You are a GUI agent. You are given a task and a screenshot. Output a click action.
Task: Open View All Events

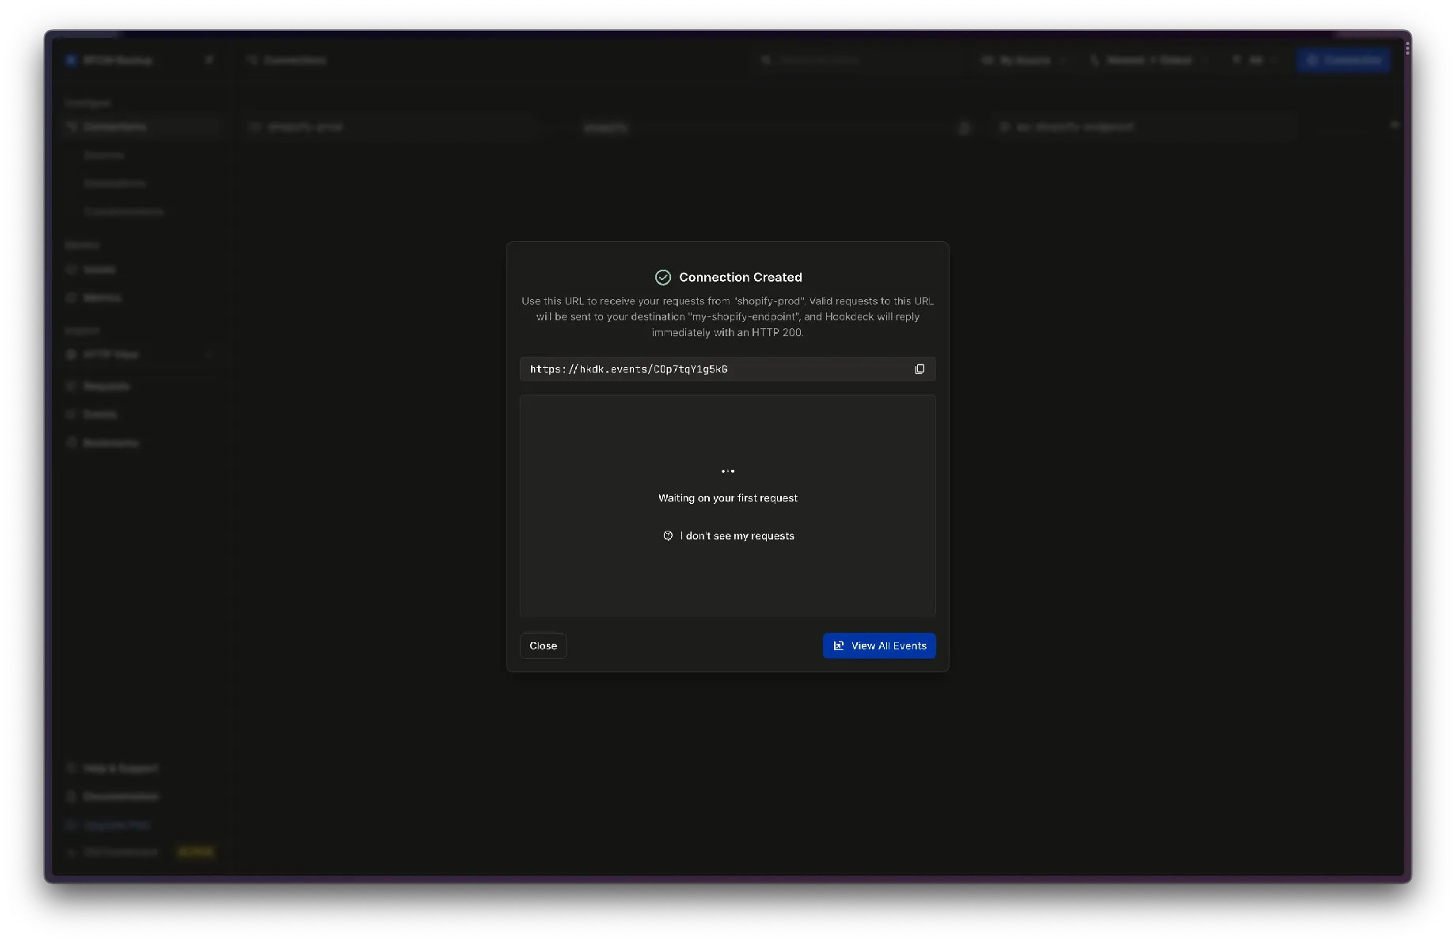pos(879,645)
